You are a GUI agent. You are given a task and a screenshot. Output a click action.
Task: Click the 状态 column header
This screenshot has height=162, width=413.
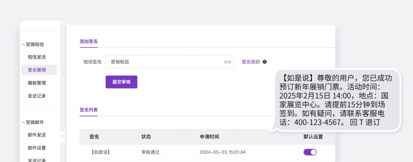point(146,137)
